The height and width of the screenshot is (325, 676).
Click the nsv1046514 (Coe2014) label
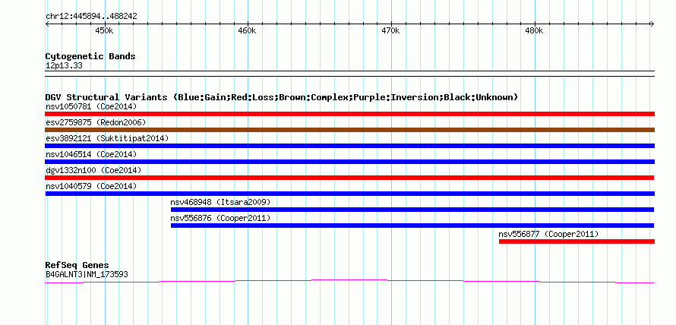(x=91, y=154)
